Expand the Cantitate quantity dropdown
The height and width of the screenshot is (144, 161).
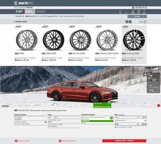point(145,121)
